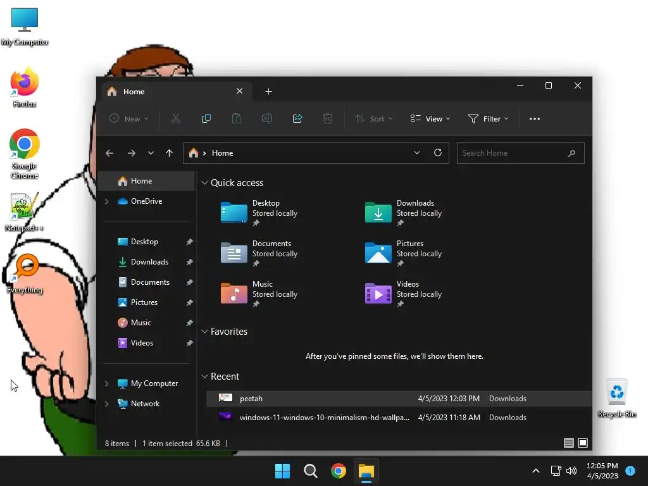
Task: Open taskbar Search
Action: [310, 471]
